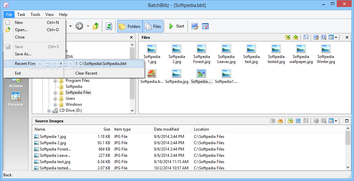Open the Actions section in sidebar

coord(16,82)
